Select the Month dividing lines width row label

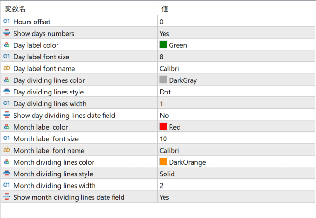coord(55,186)
